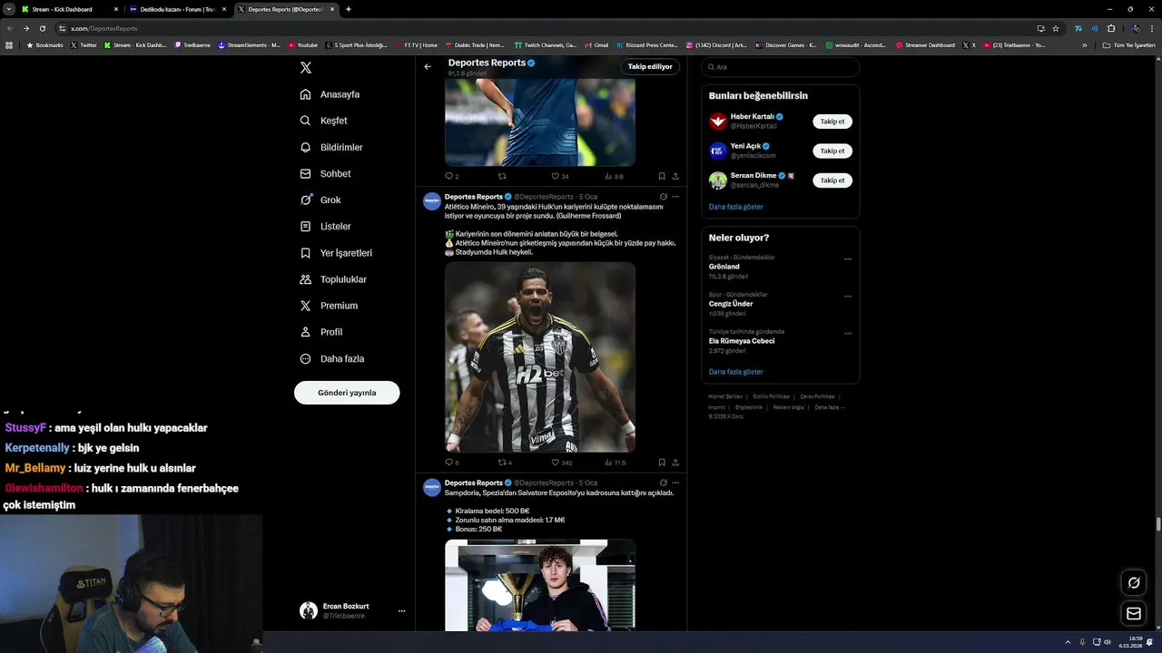This screenshot has width=1162, height=653.
Task: Open Grönland trending topic
Action: 724,267
